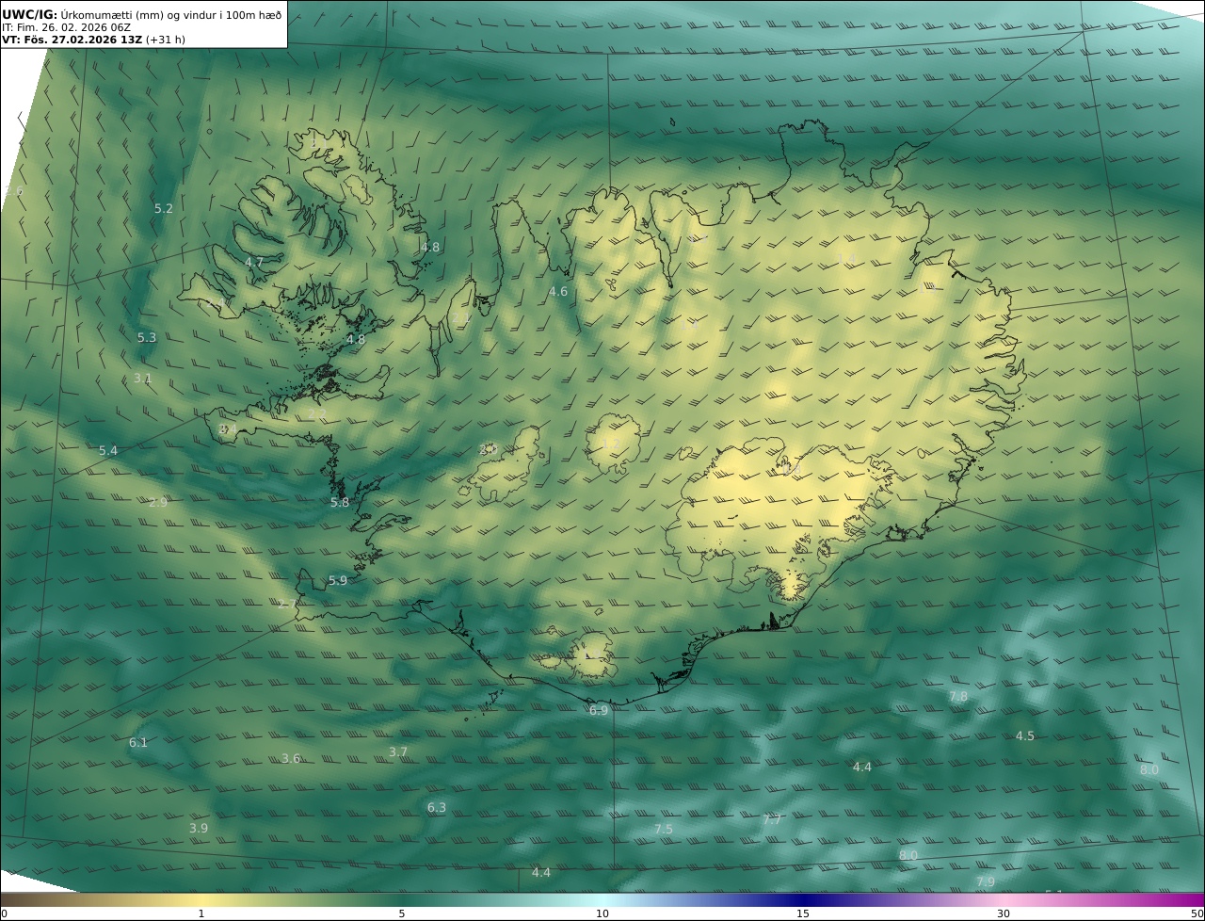Click the 4.5 precipitation value
Viewport: 1205px width, 921px height.
tap(1025, 736)
